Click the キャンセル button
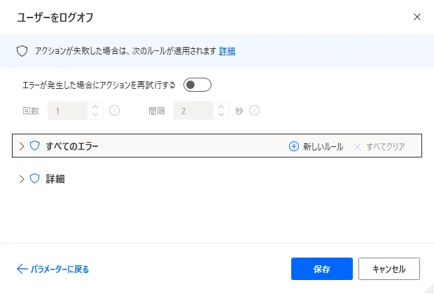The width and height of the screenshot is (434, 294). (388, 269)
